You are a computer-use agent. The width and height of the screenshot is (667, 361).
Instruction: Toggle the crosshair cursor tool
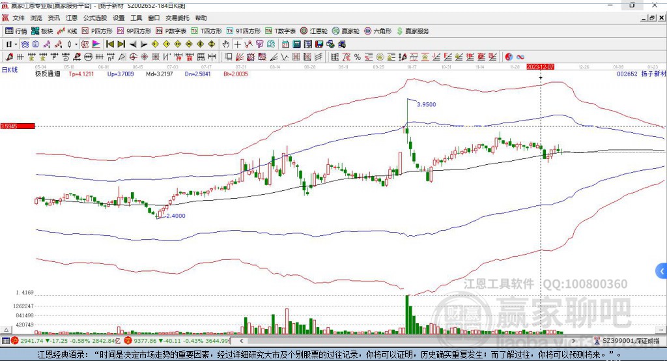[x=237, y=44]
